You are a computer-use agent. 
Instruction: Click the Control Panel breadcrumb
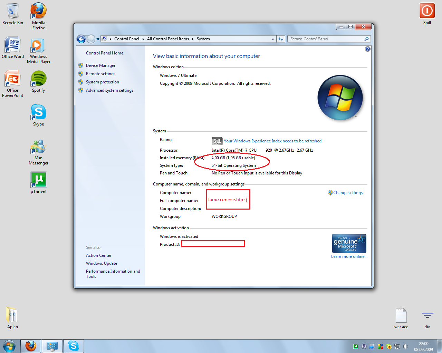pyautogui.click(x=127, y=39)
